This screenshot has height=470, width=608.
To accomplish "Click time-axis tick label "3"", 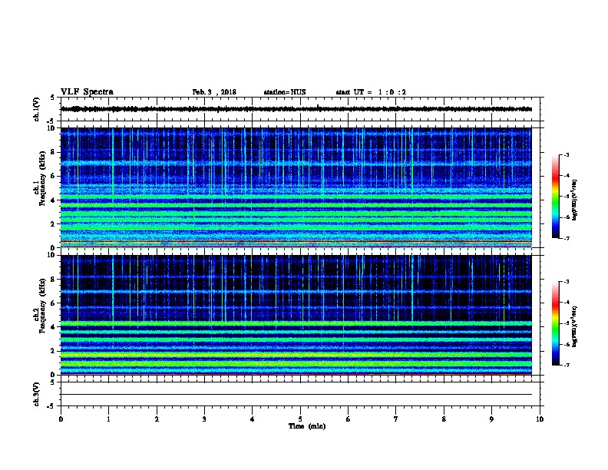I will 204,419.
